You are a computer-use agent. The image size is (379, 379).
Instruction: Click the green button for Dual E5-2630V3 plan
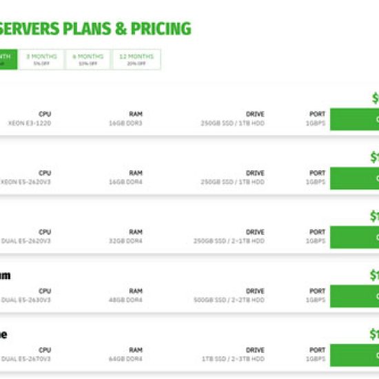[354, 296]
